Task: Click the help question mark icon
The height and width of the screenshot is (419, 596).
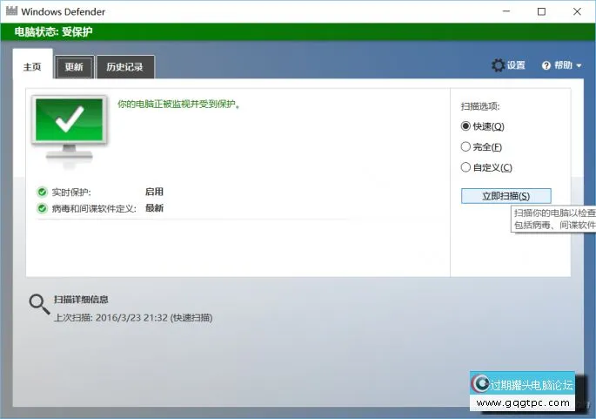Action: [x=546, y=65]
